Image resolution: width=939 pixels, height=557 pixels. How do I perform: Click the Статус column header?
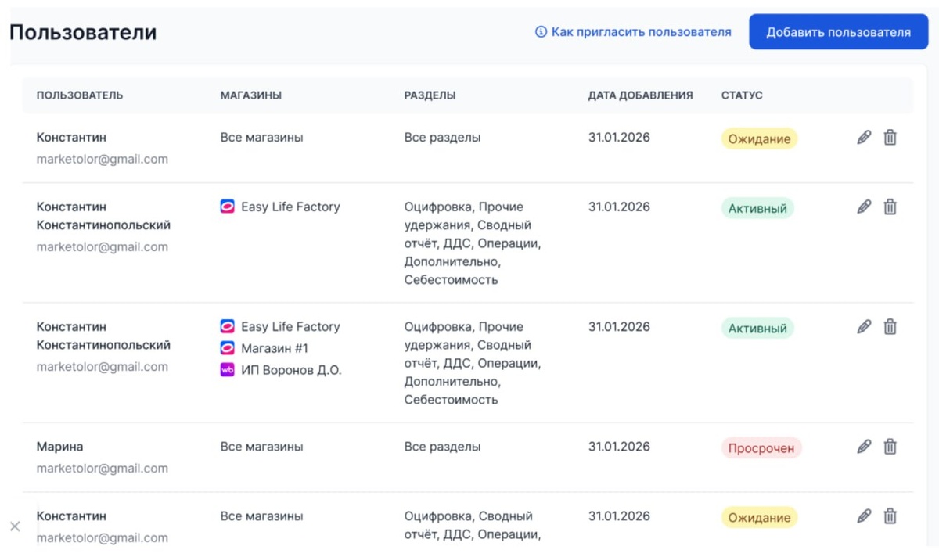pos(742,95)
